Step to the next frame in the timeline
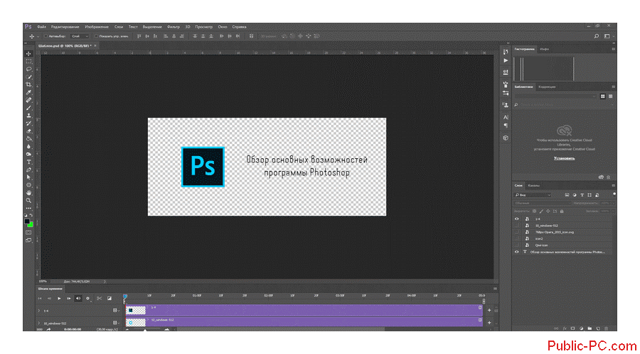 pyautogui.click(x=68, y=298)
